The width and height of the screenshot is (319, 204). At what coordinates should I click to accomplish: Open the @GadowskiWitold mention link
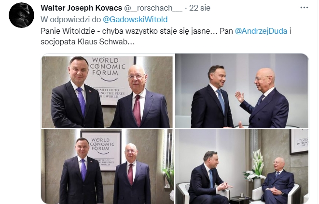[135, 19]
